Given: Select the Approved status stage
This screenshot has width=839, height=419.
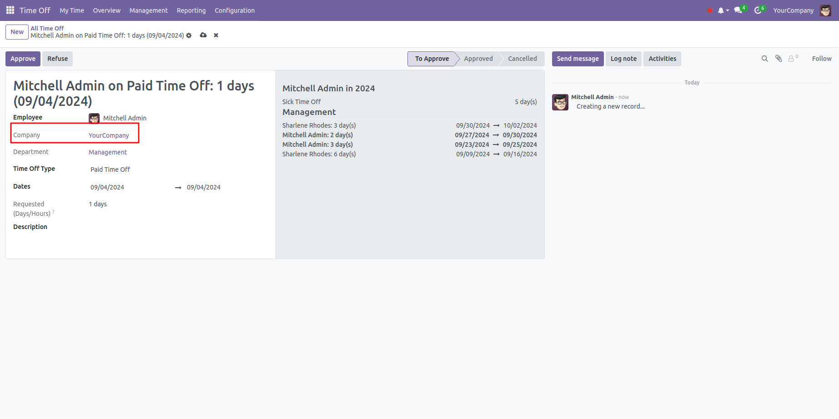Looking at the screenshot, I should pyautogui.click(x=478, y=59).
